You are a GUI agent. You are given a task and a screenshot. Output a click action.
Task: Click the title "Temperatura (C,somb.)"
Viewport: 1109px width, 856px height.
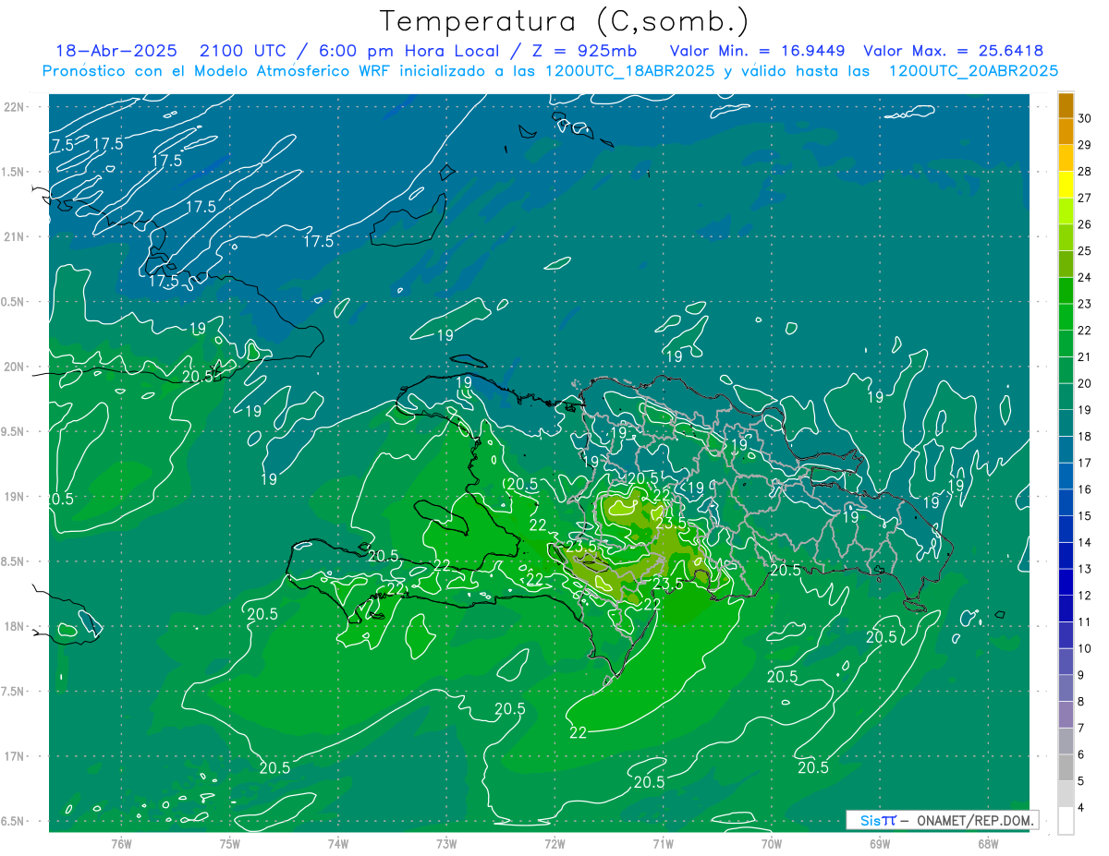click(564, 21)
